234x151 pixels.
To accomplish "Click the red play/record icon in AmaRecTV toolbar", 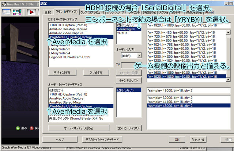I will [x=32, y=12].
